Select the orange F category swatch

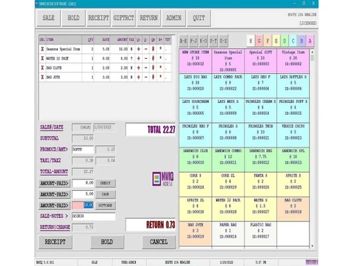268,41
